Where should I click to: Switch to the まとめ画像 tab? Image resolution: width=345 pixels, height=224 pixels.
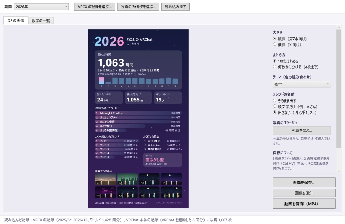[15, 21]
